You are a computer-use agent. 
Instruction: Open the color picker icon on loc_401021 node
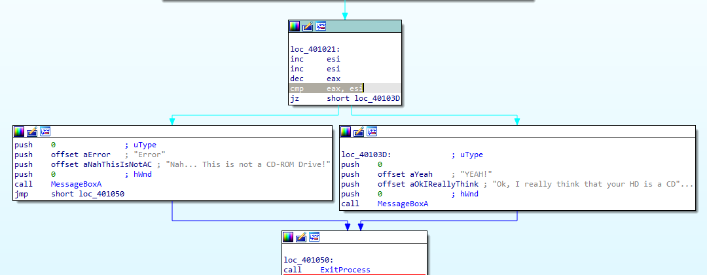coord(295,26)
